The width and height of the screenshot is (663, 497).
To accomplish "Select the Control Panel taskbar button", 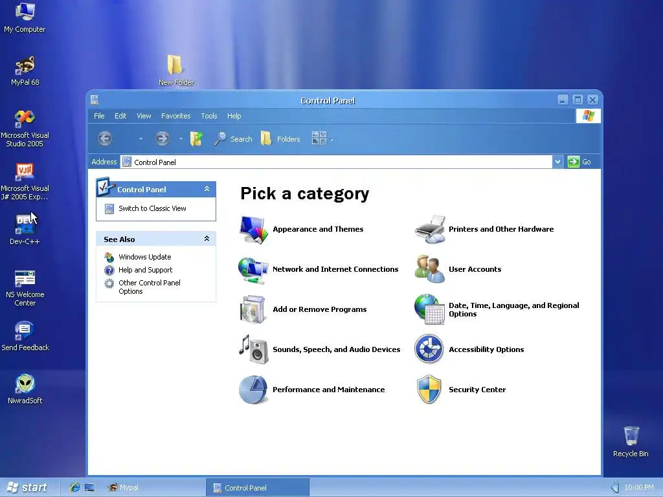I will [257, 487].
